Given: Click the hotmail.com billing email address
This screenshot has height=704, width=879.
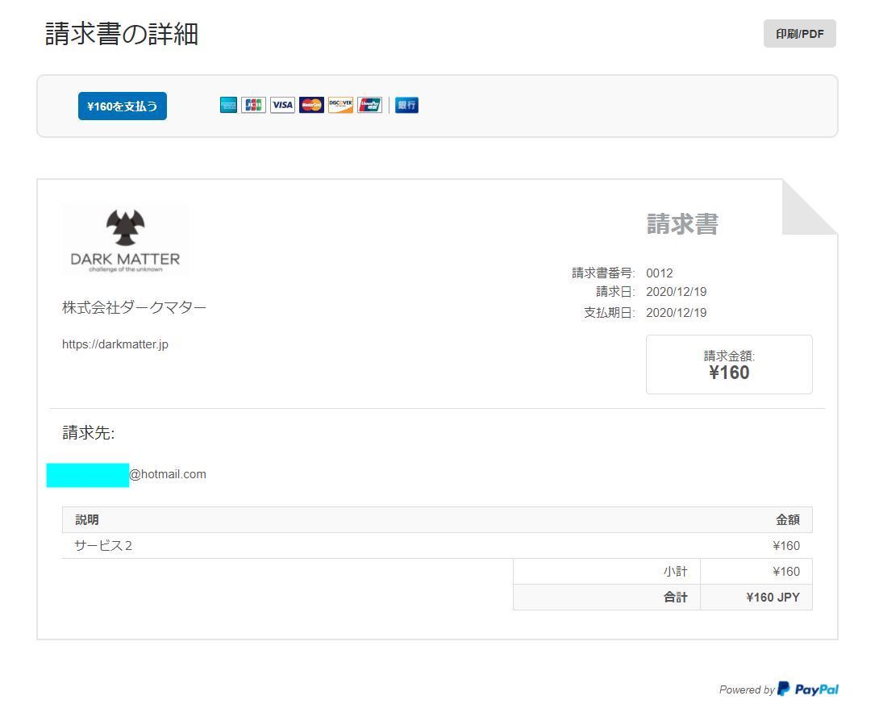Looking at the screenshot, I should point(167,474).
